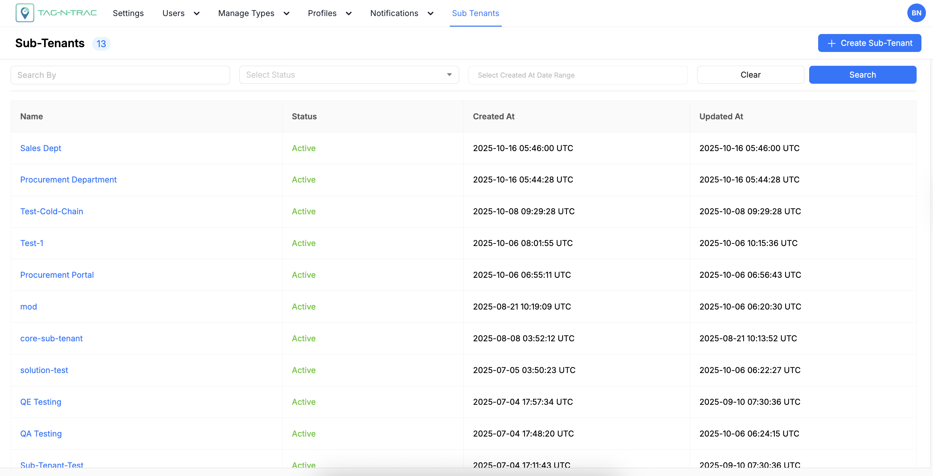Screen dimensions: 933x476
Task: Open the core-sub-tenant link
Action: pyautogui.click(x=51, y=338)
